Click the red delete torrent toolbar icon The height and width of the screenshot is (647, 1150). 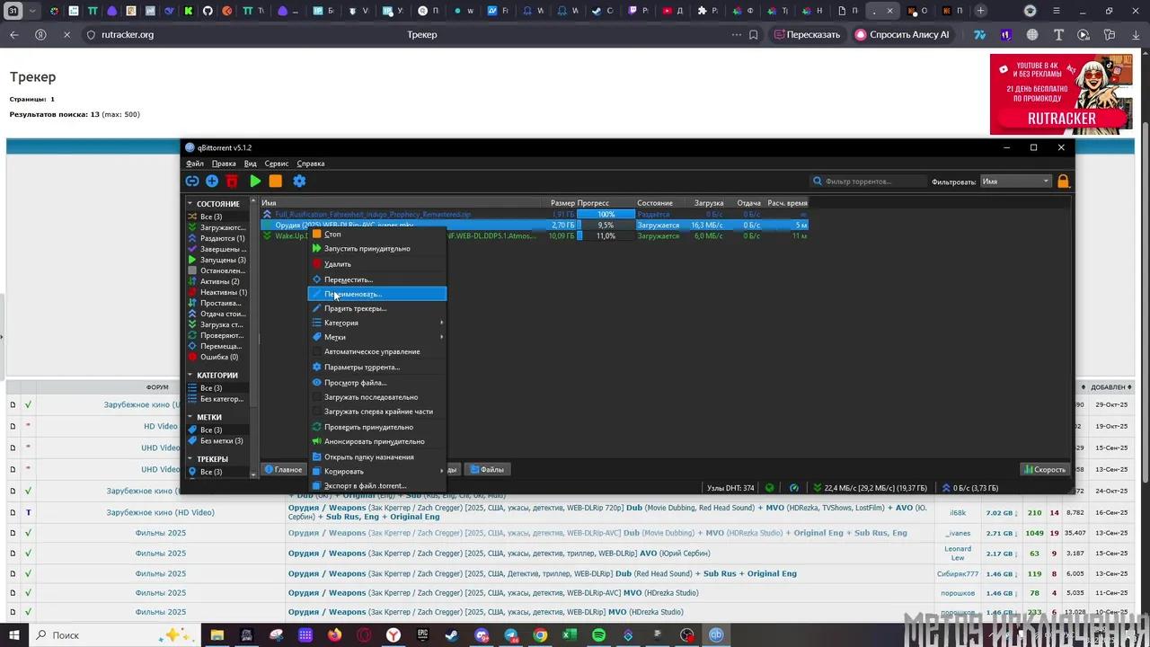[232, 181]
